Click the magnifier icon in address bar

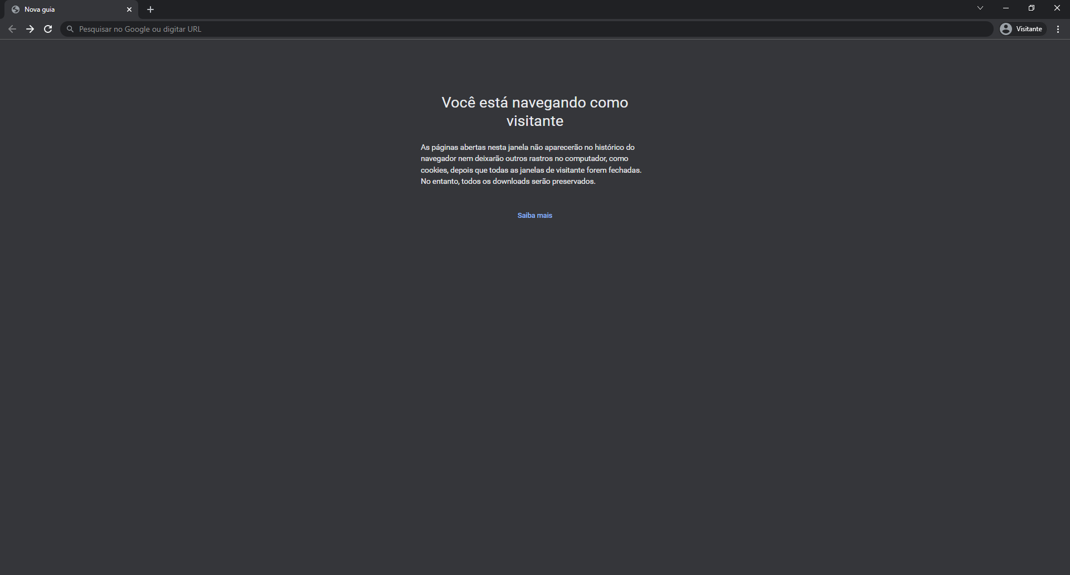pyautogui.click(x=70, y=29)
